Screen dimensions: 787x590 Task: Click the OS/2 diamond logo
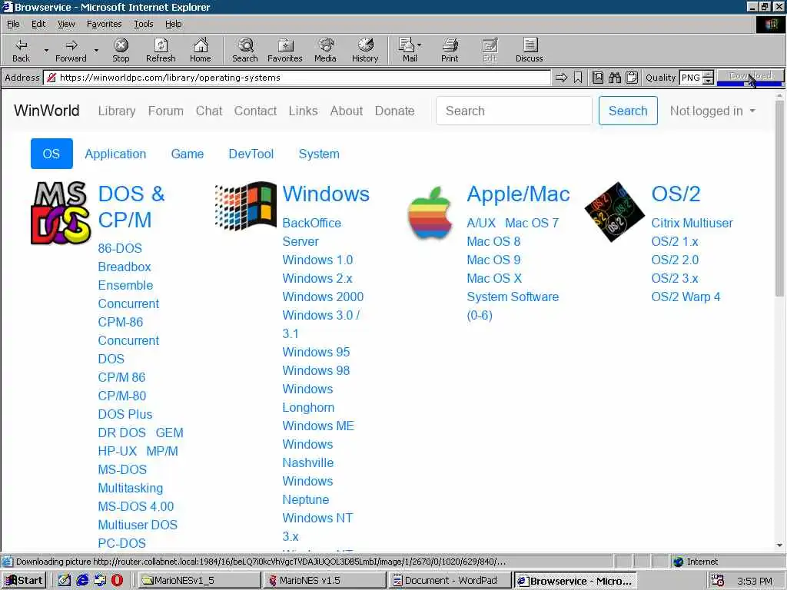pos(614,212)
